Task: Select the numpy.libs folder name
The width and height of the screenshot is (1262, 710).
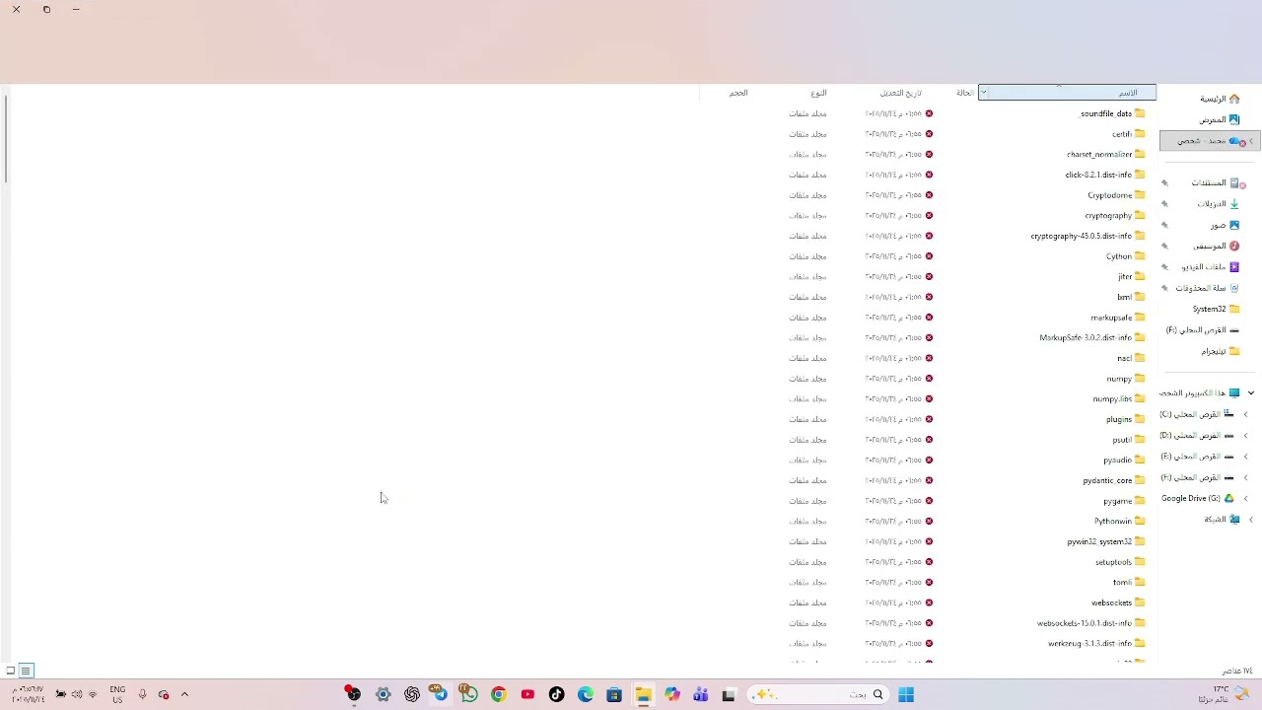Action: [1112, 399]
